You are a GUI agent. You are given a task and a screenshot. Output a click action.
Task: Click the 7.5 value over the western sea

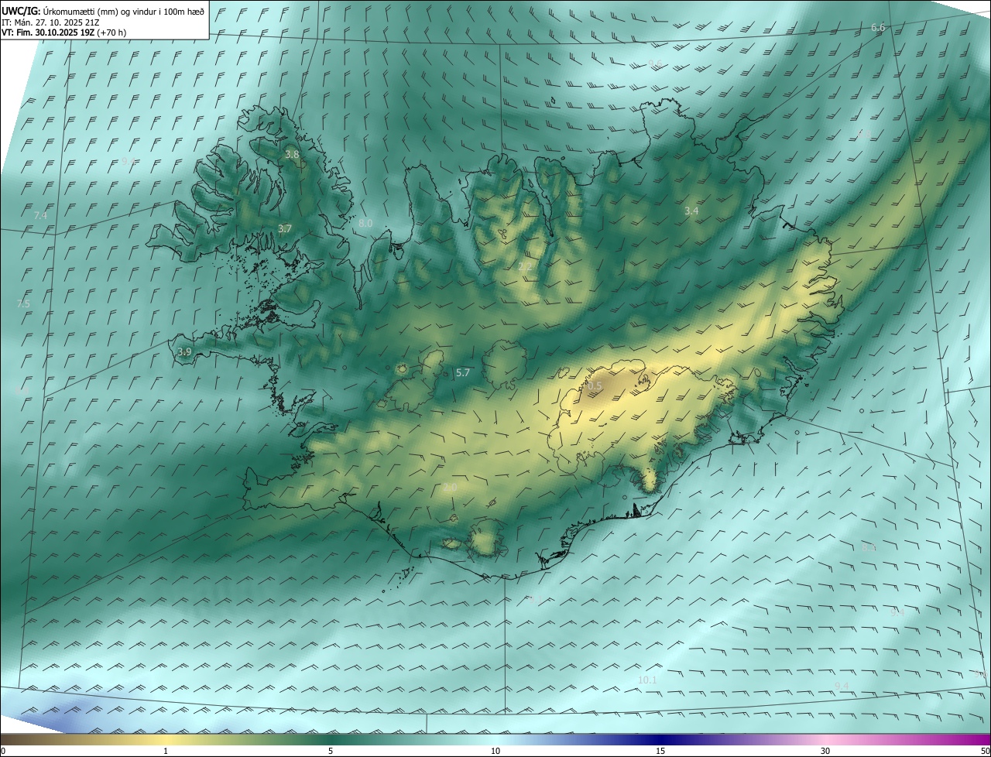tap(23, 303)
